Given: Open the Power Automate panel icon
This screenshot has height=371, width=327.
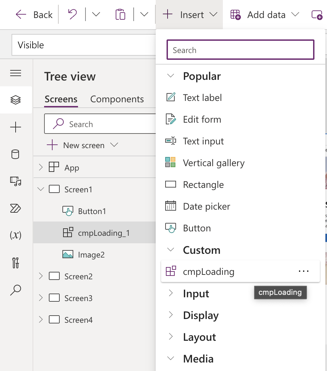Looking at the screenshot, I should (x=16, y=209).
